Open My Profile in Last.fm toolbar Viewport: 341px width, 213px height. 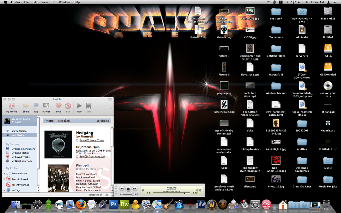point(11,108)
